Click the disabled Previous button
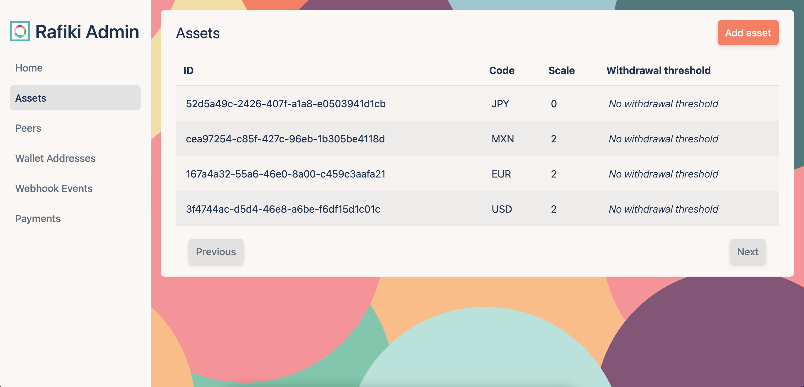 [216, 252]
